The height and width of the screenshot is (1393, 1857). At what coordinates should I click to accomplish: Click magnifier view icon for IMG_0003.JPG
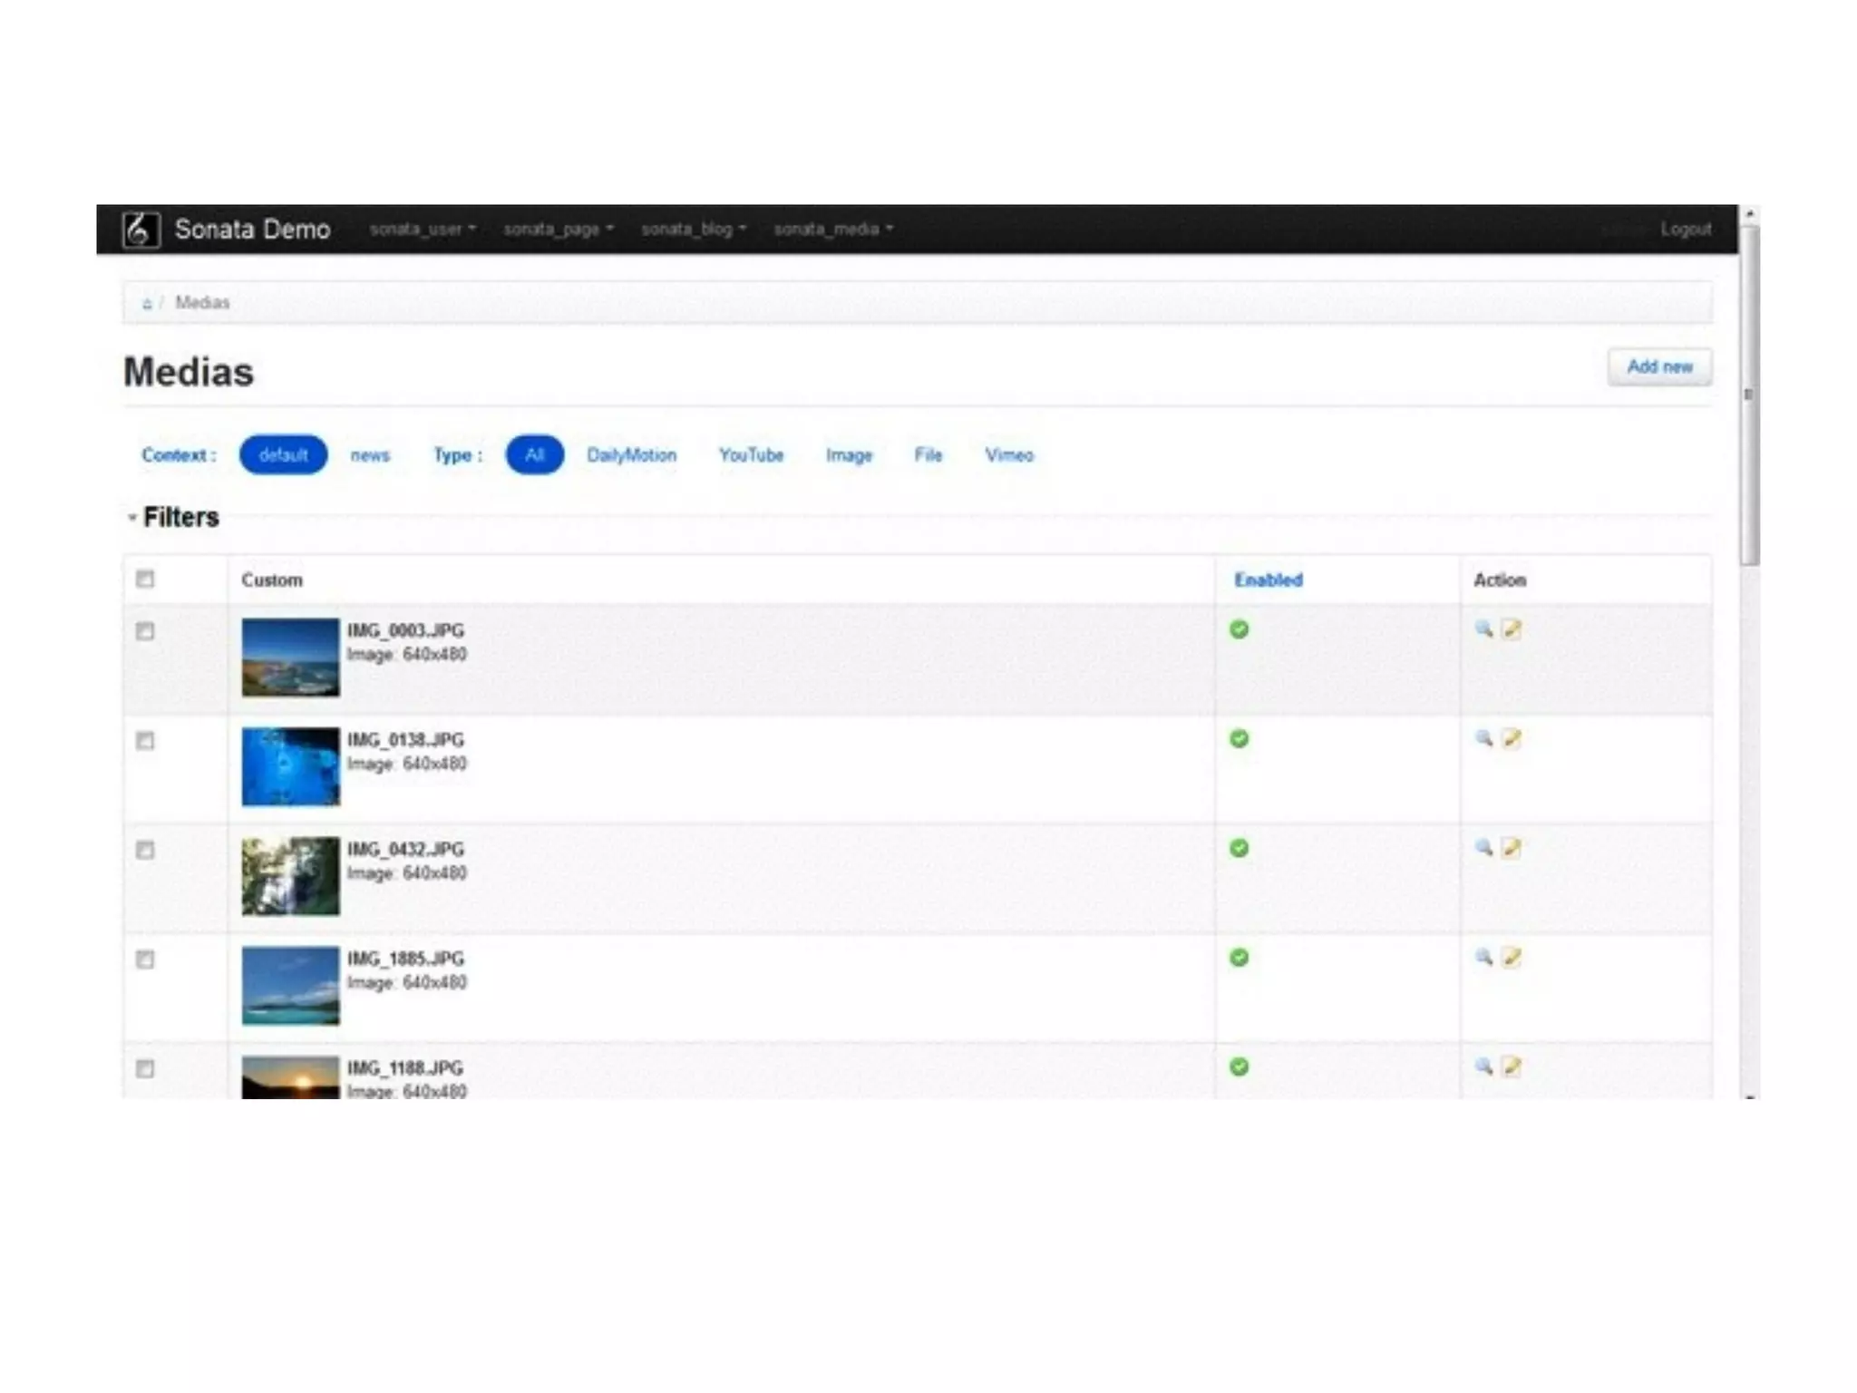coord(1483,628)
